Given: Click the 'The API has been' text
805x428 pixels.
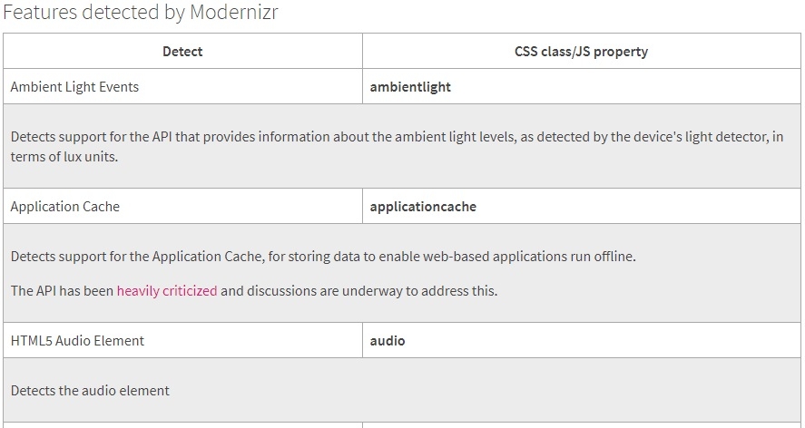Looking at the screenshot, I should click(x=62, y=291).
